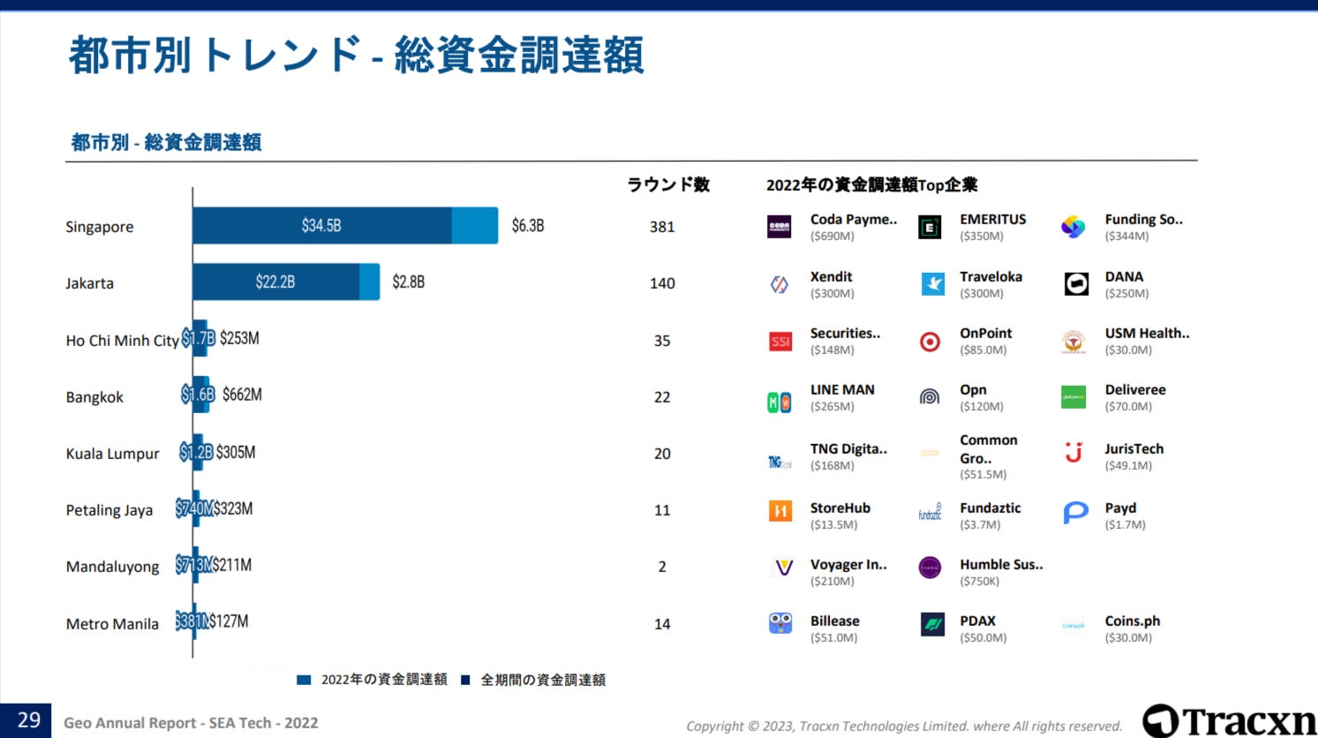The width and height of the screenshot is (1318, 738).
Task: Select the Kuala Lumpur label
Action: (113, 454)
